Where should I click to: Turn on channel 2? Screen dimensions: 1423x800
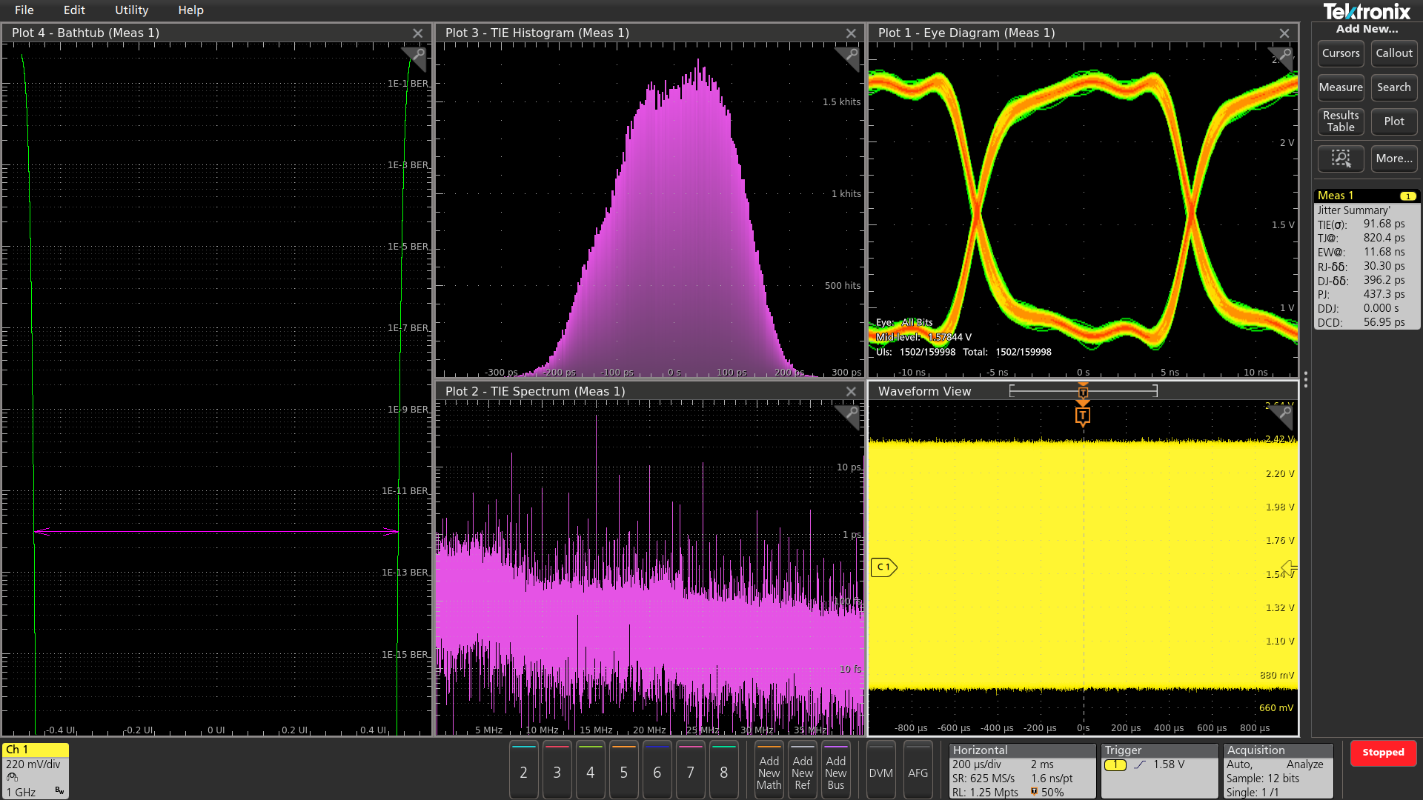coord(523,773)
